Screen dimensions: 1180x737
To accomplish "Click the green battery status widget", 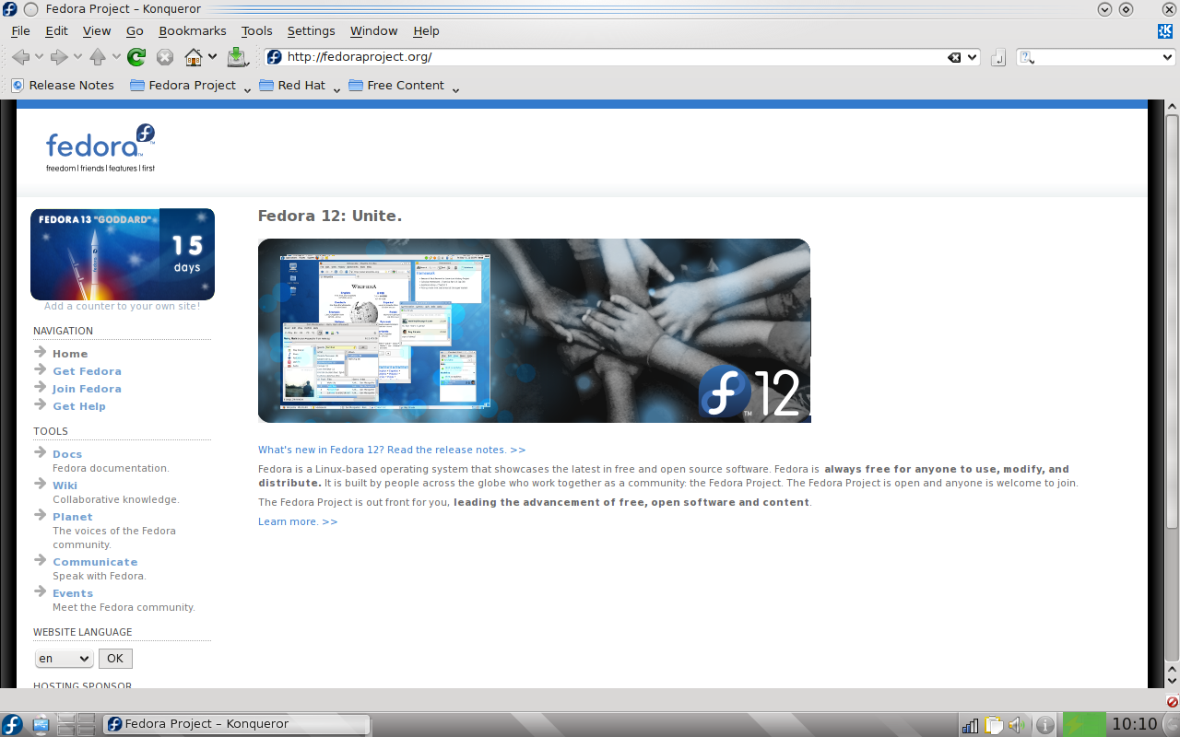I will (1083, 724).
